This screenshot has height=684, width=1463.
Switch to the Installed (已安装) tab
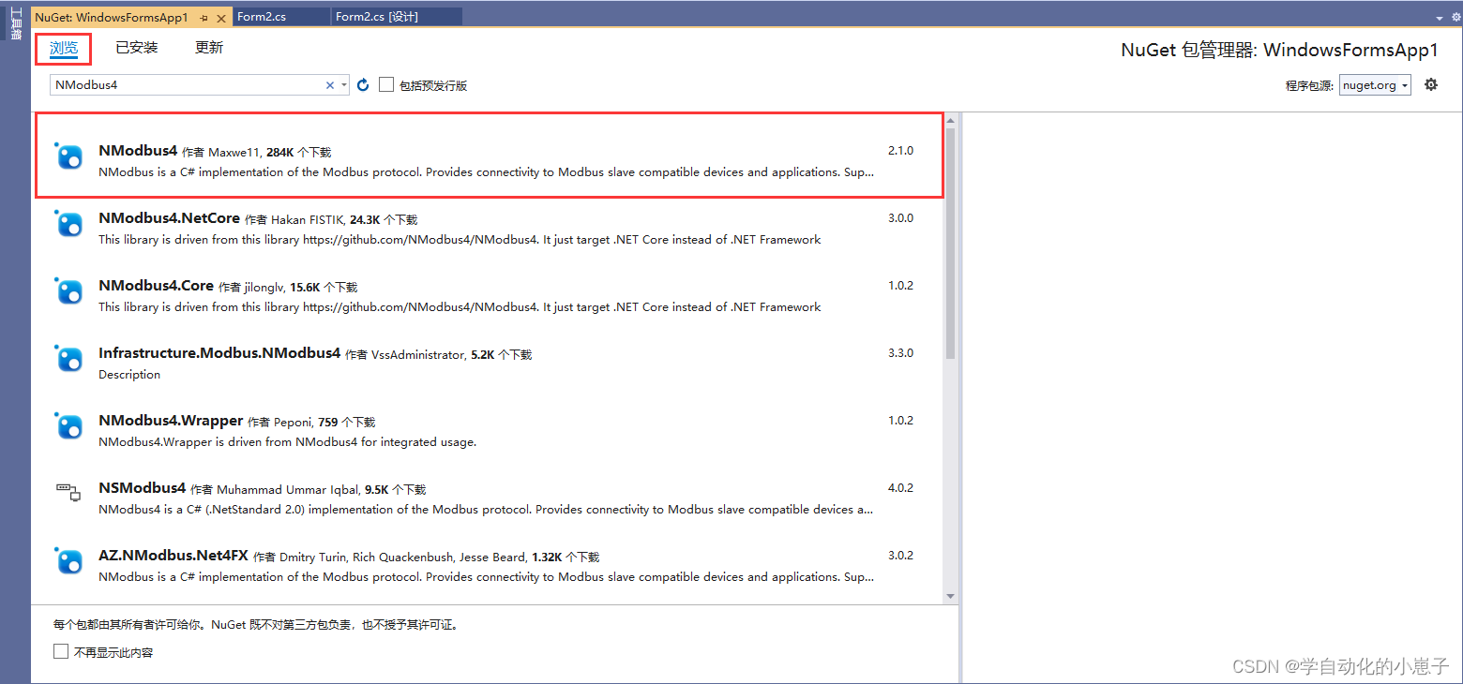[x=137, y=48]
